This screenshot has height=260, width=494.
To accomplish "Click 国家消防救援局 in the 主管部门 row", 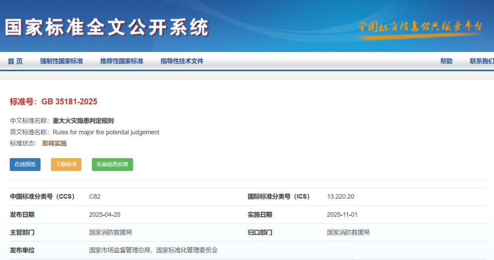I will point(110,232).
